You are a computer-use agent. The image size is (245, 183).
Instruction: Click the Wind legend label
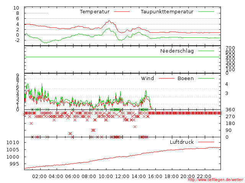(x=147, y=78)
